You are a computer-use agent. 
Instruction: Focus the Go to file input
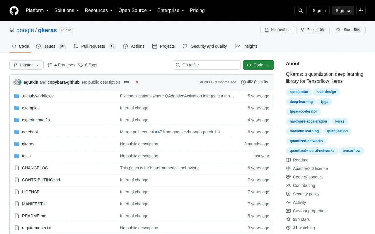(207, 65)
